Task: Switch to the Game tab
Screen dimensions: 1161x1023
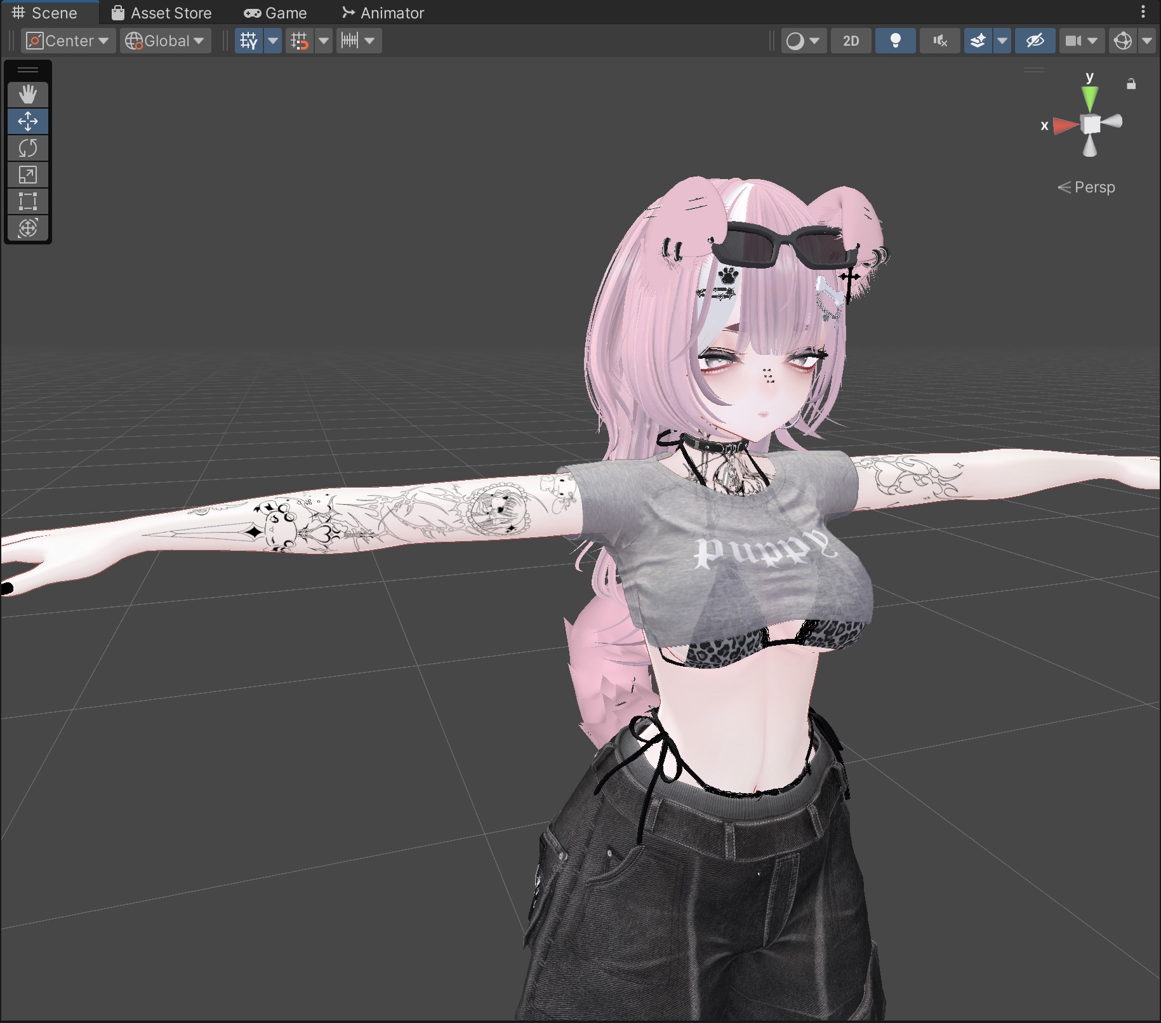Action: point(275,13)
